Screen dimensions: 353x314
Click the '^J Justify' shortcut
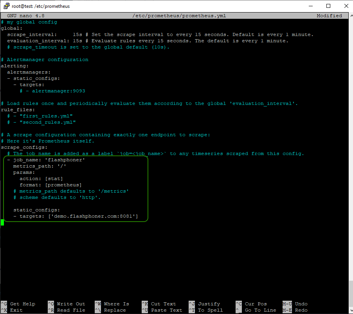[x=204, y=304]
